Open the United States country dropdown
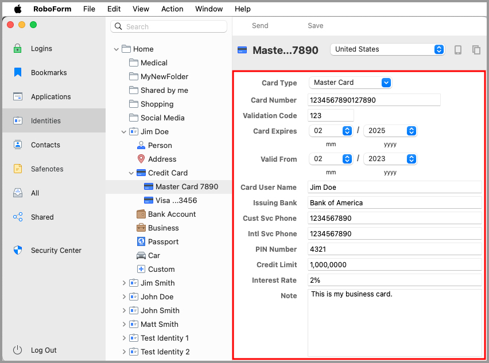The image size is (489, 363). click(x=387, y=49)
